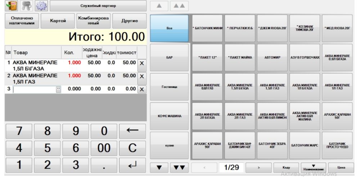Add АКВА МИНЕРАЛЕ 1Л ГАЗ product
This screenshot has height=177, width=360.
point(337,87)
